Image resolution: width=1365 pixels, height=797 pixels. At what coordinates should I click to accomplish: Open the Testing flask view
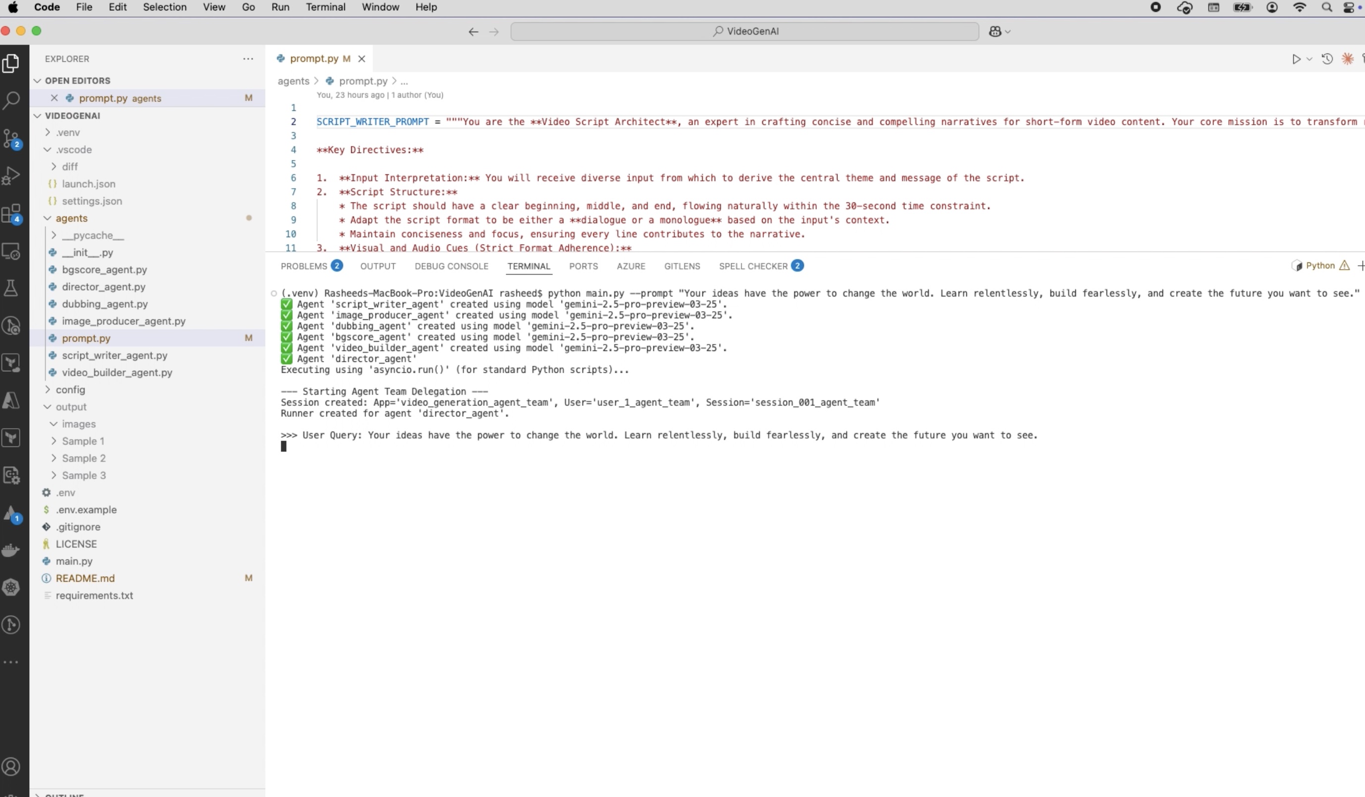pos(11,288)
